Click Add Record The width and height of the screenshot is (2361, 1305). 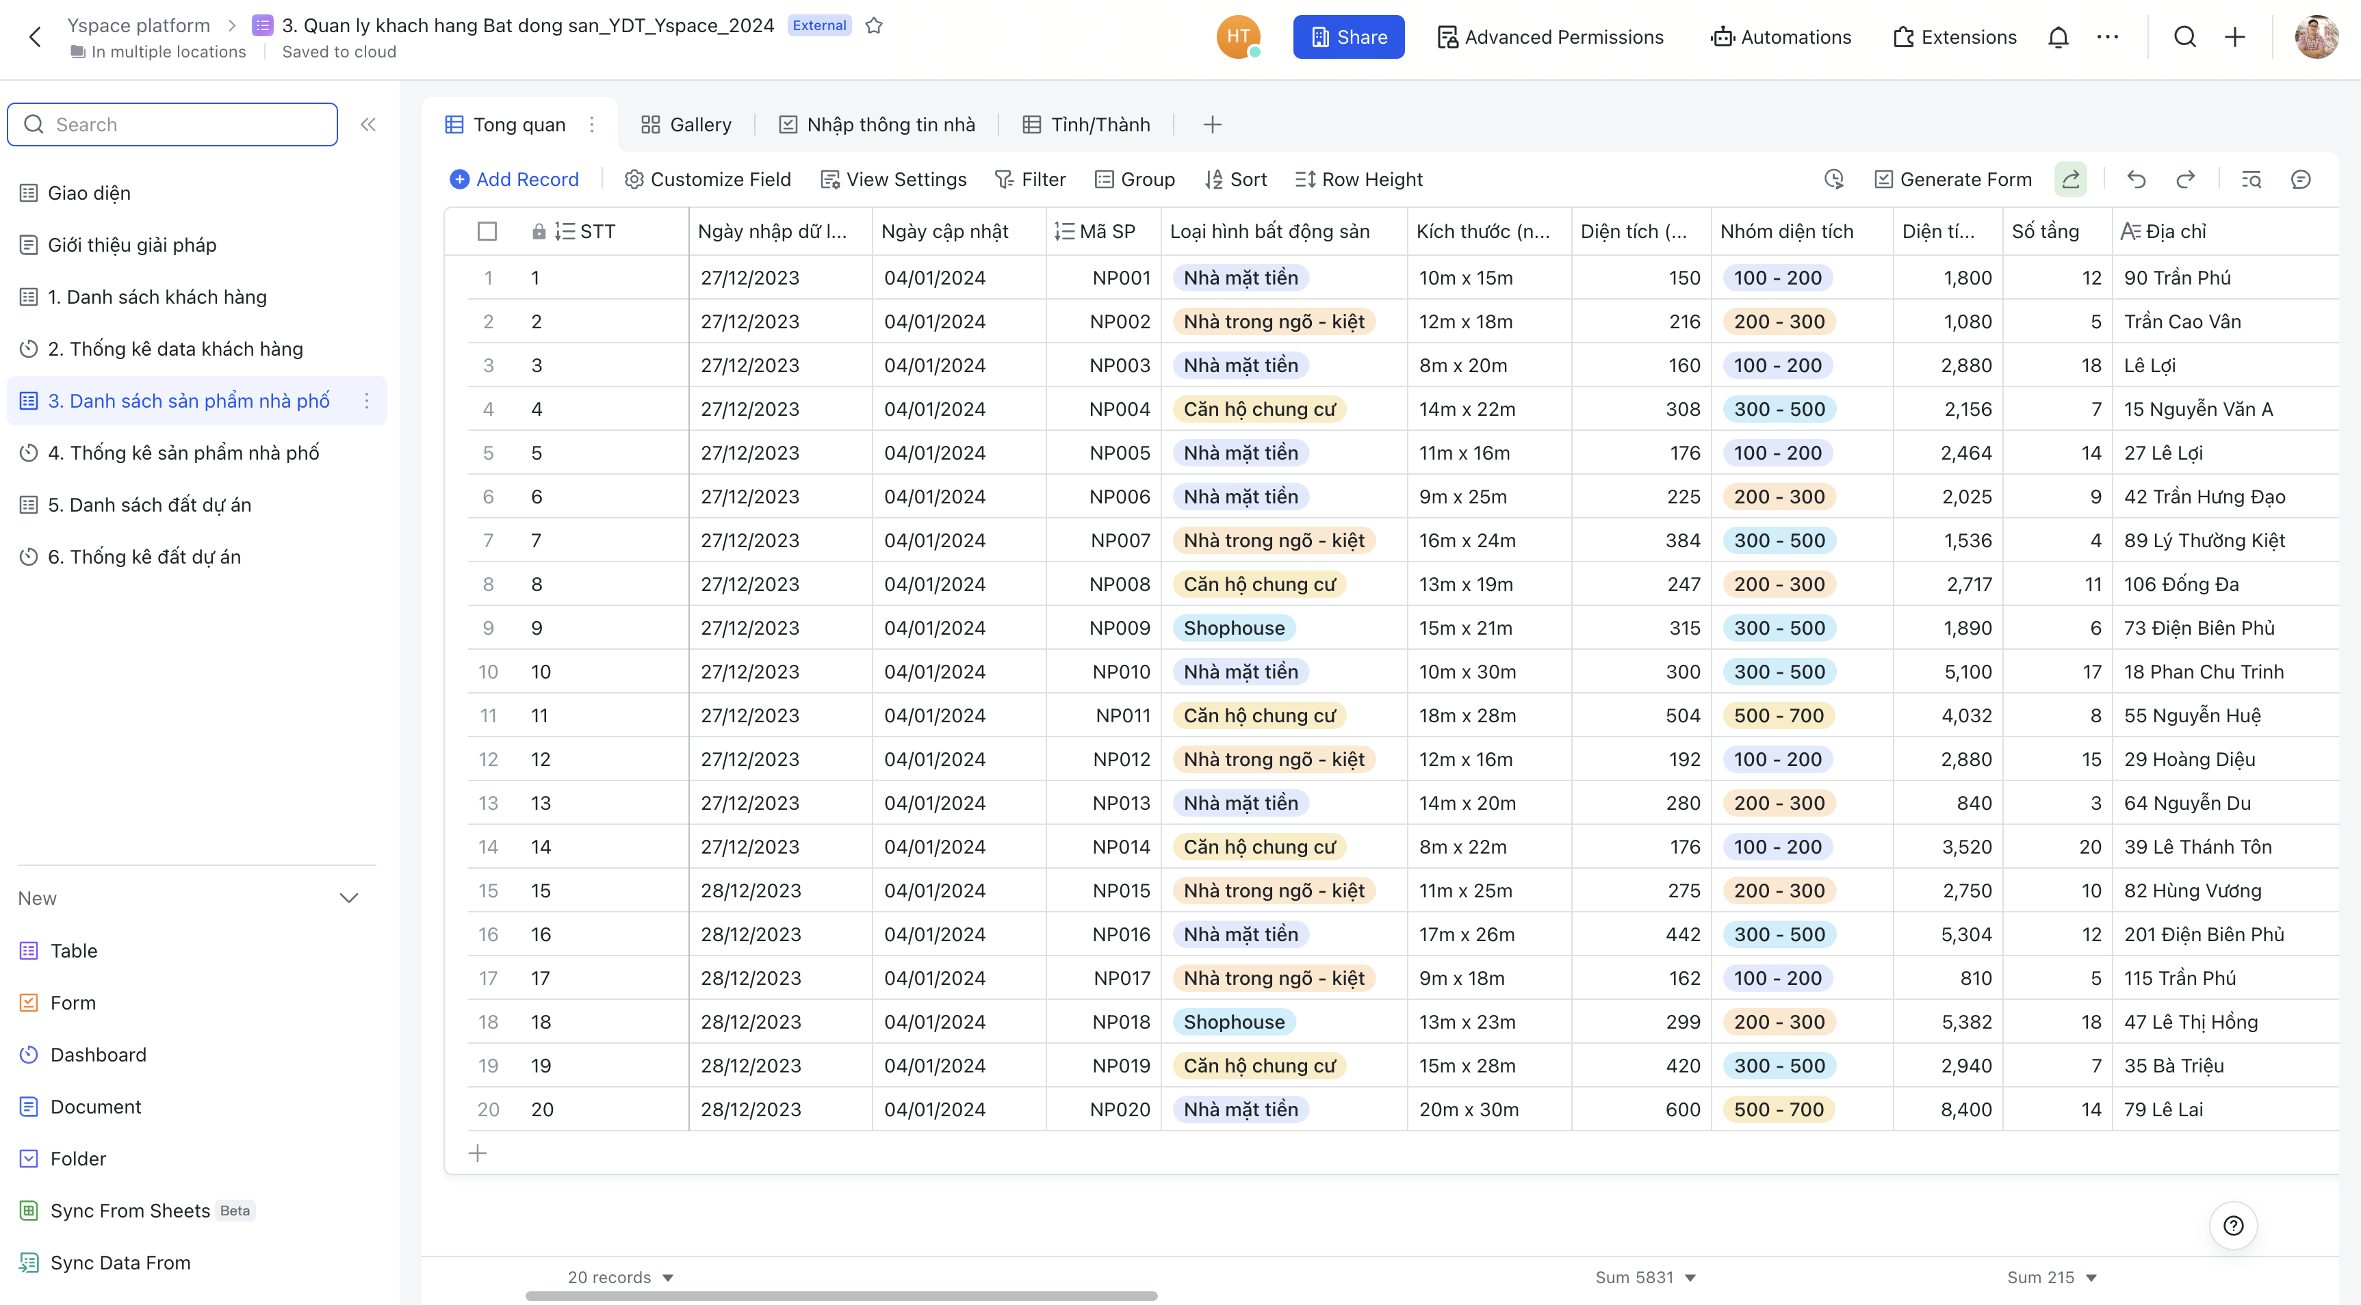514,179
